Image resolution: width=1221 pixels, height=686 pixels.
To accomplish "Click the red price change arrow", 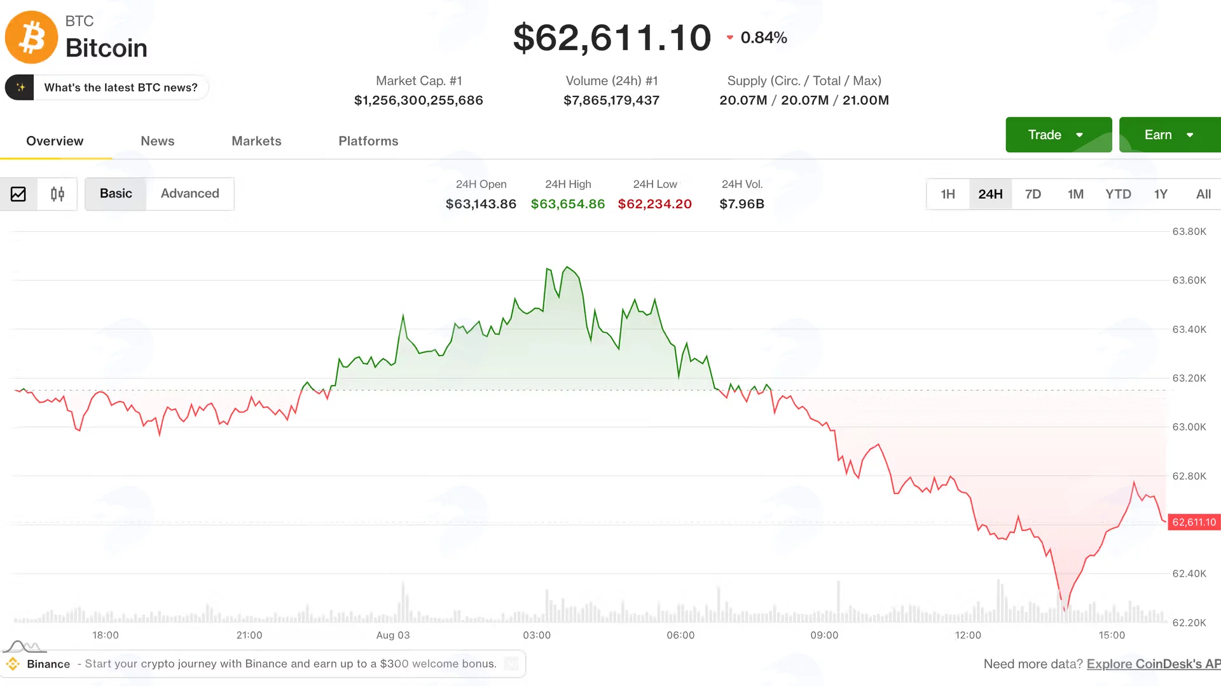I will click(730, 37).
